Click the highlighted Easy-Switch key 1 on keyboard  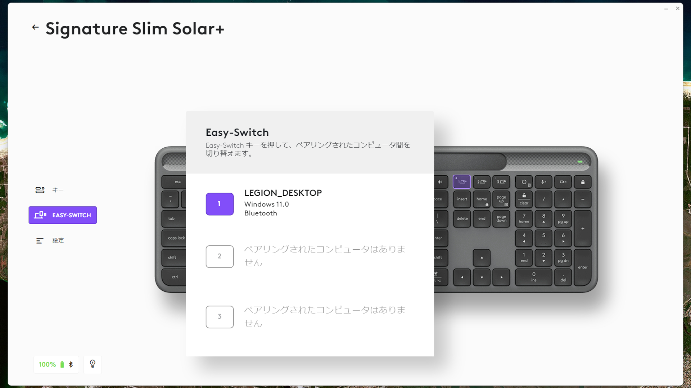462,182
